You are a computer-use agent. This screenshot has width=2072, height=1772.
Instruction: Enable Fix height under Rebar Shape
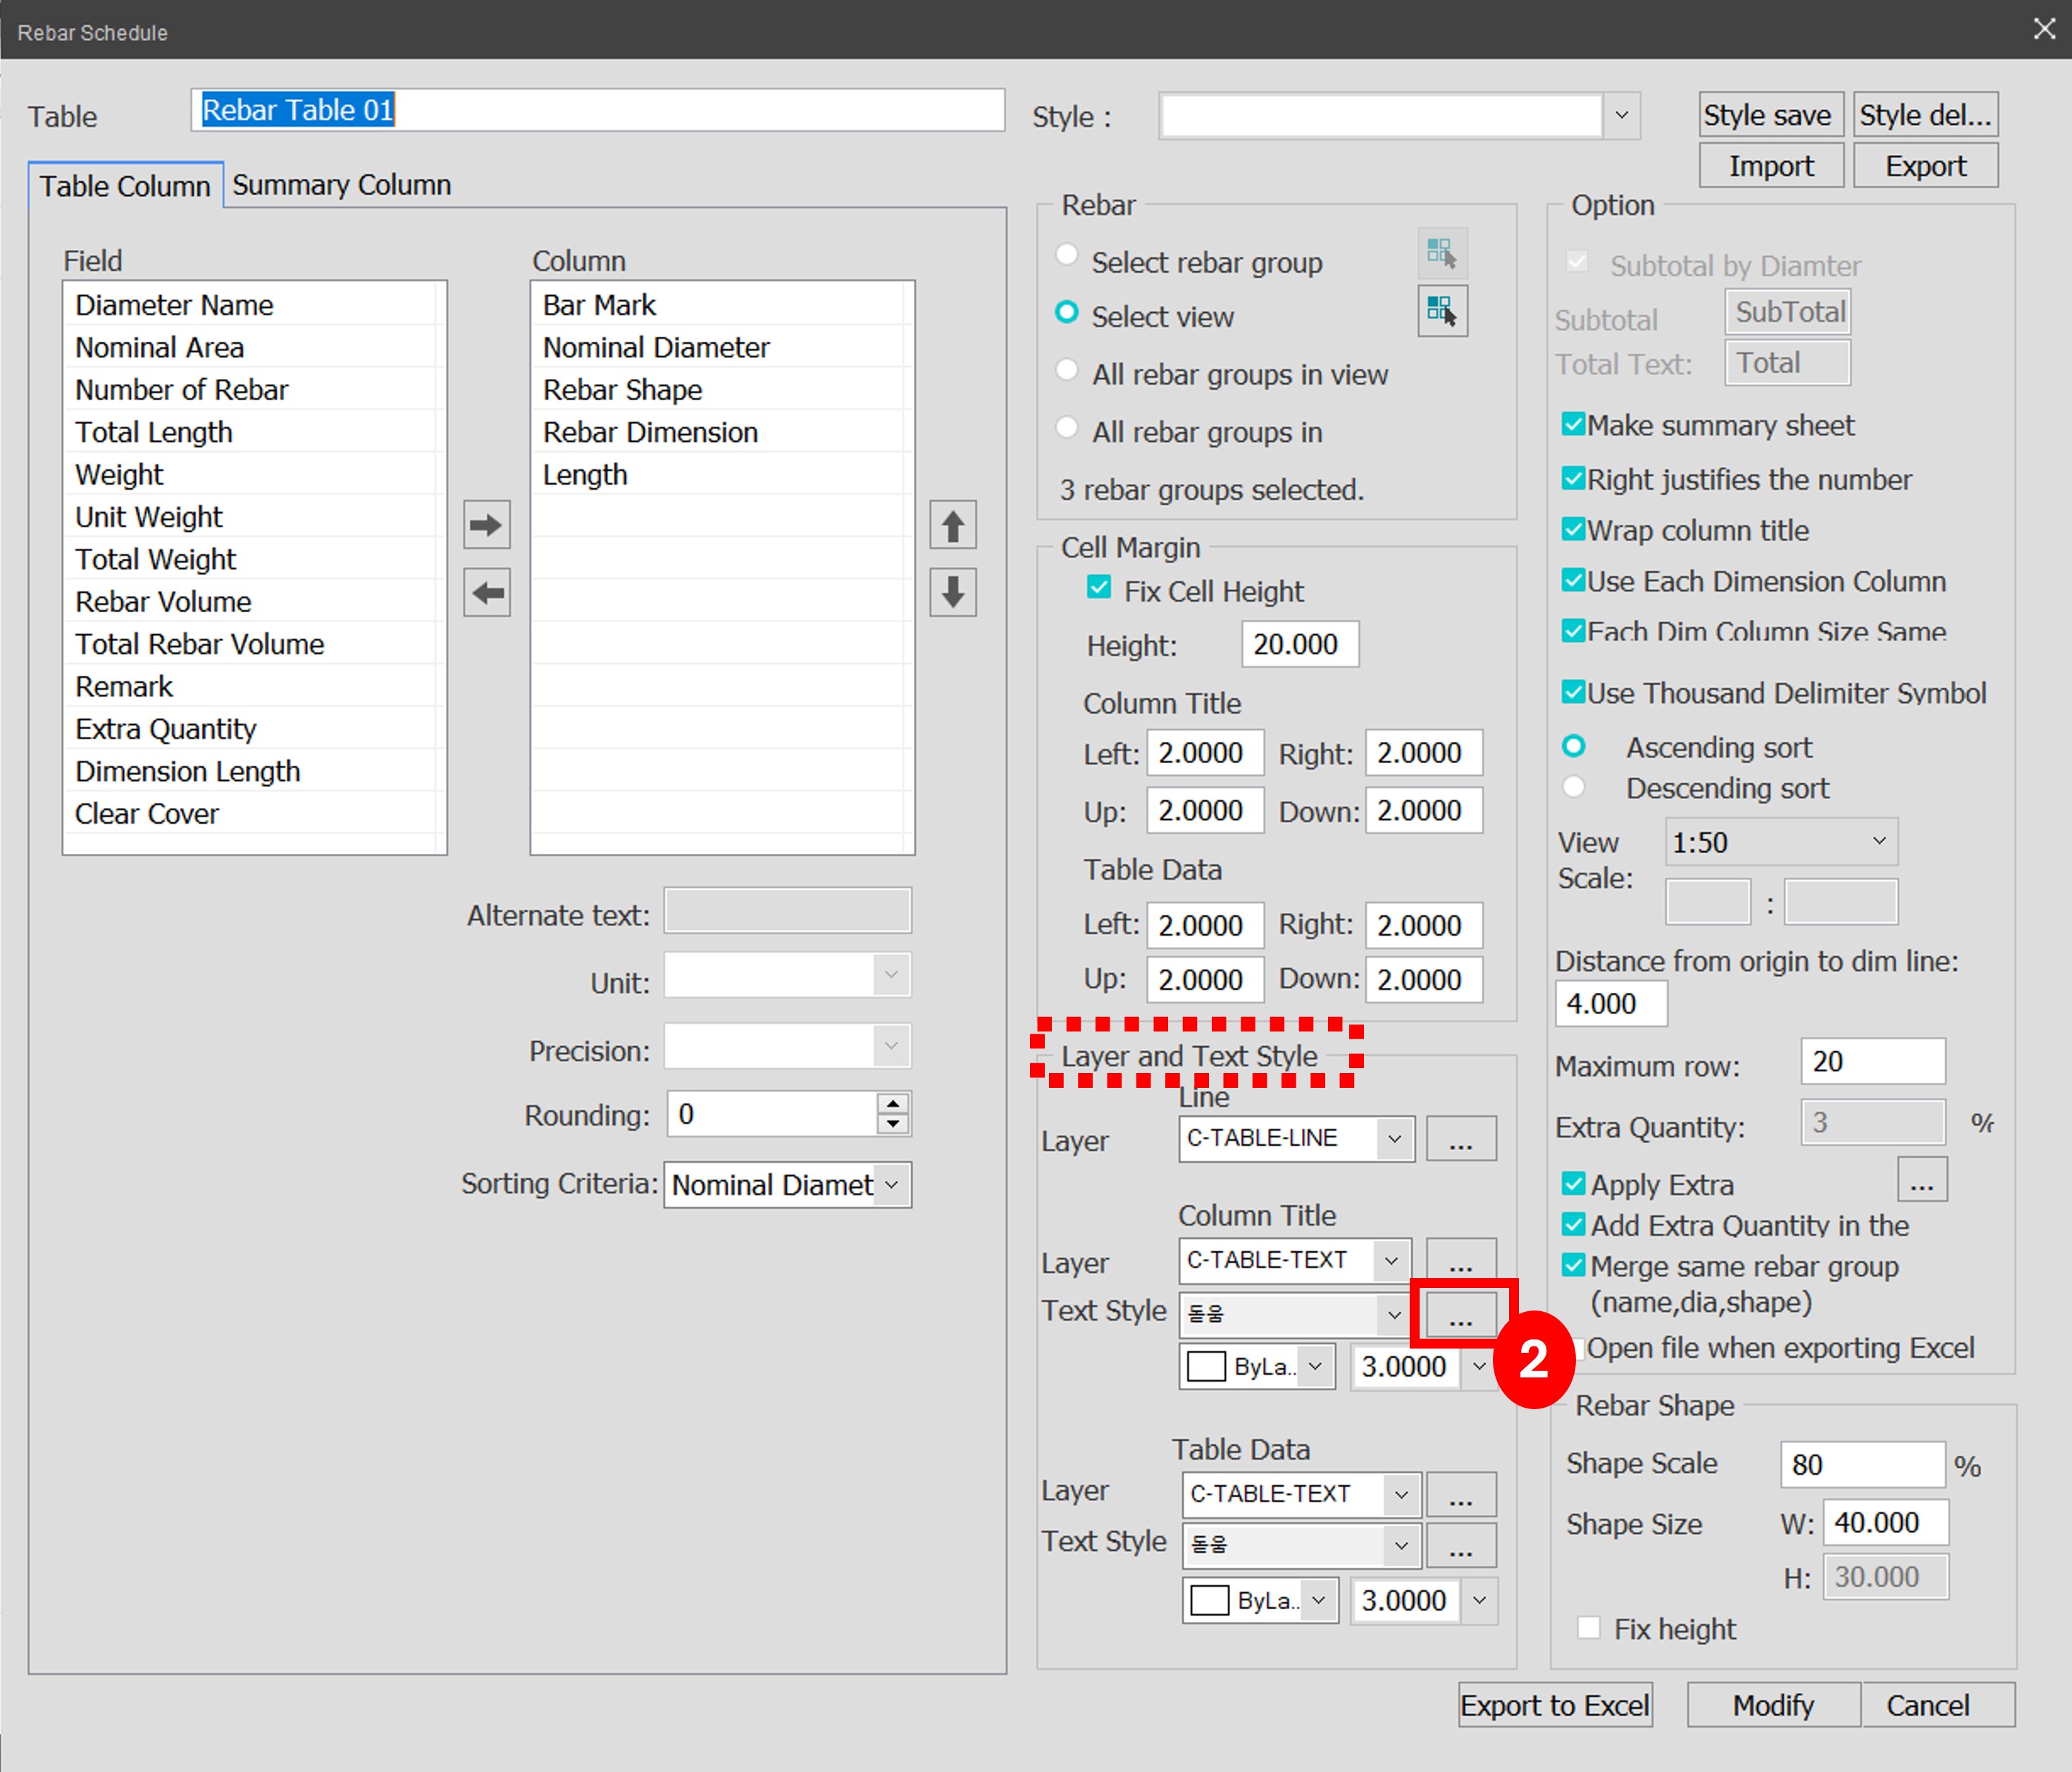tap(1588, 1628)
